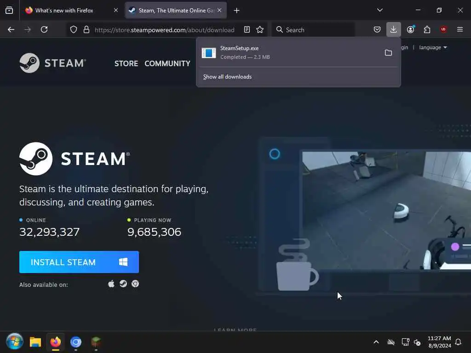Open Minecraft block icon in taskbar

point(96,342)
